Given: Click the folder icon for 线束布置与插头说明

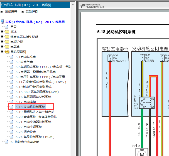Looking at the screenshot, I should coord(7,37).
